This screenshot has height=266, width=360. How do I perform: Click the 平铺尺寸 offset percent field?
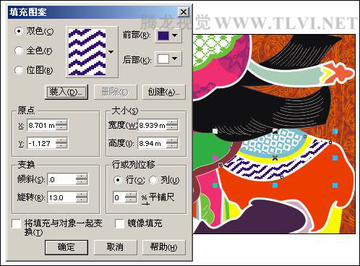point(119,197)
